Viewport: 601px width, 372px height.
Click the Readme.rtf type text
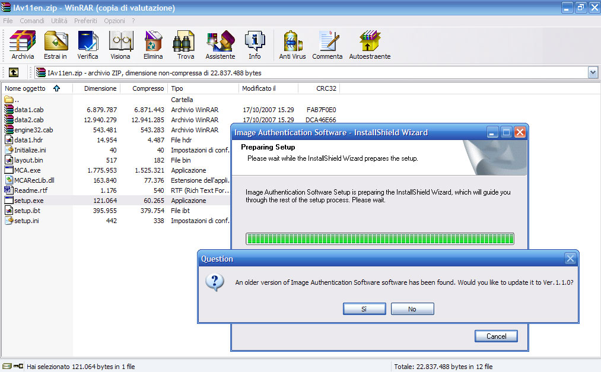(x=200, y=190)
